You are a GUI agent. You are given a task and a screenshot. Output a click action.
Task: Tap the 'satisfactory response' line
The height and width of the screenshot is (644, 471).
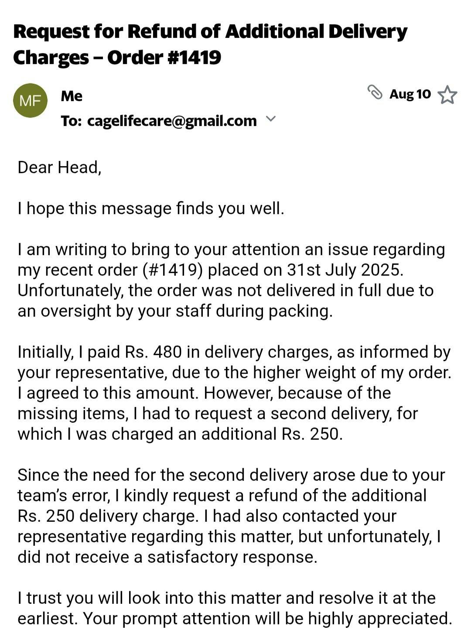(167, 557)
